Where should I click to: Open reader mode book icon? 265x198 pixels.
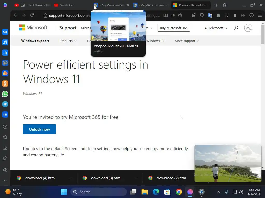pos(166,15)
